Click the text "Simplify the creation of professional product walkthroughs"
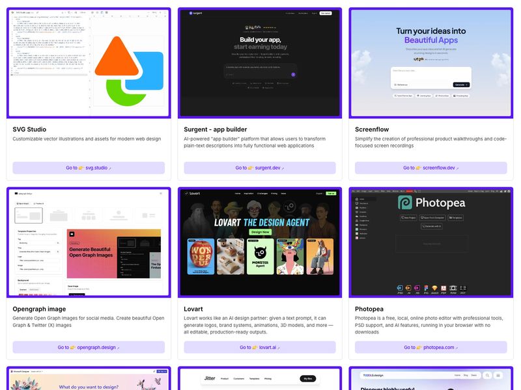This screenshot has height=390, width=521. point(430,142)
